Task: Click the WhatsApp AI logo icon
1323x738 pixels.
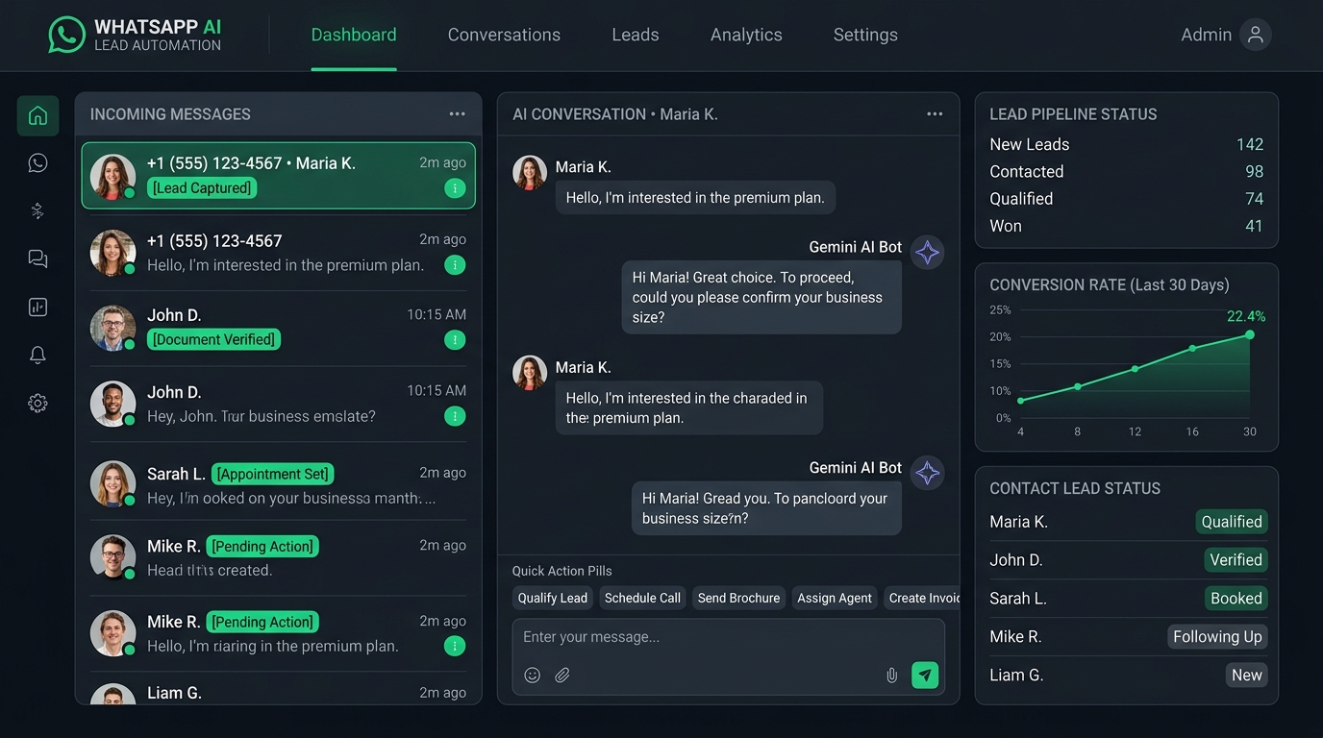Action: (66, 35)
